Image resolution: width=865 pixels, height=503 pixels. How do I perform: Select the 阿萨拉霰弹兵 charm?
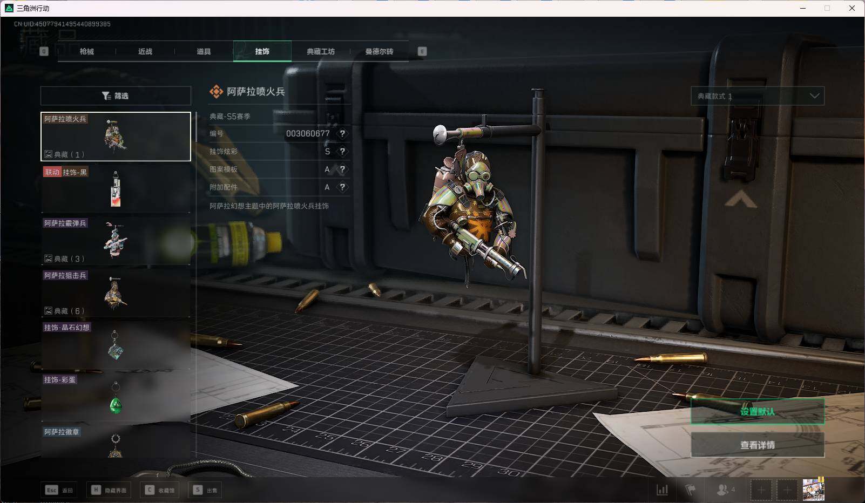click(x=116, y=241)
